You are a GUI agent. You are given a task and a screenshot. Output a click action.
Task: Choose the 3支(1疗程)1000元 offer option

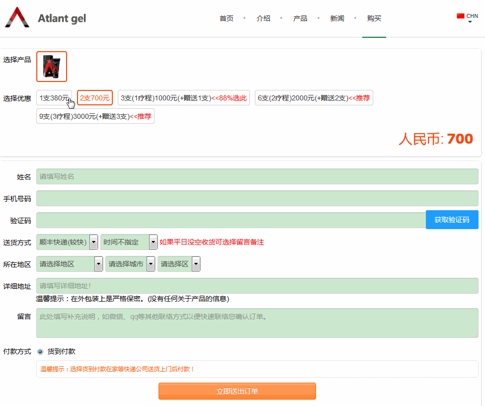click(x=183, y=98)
